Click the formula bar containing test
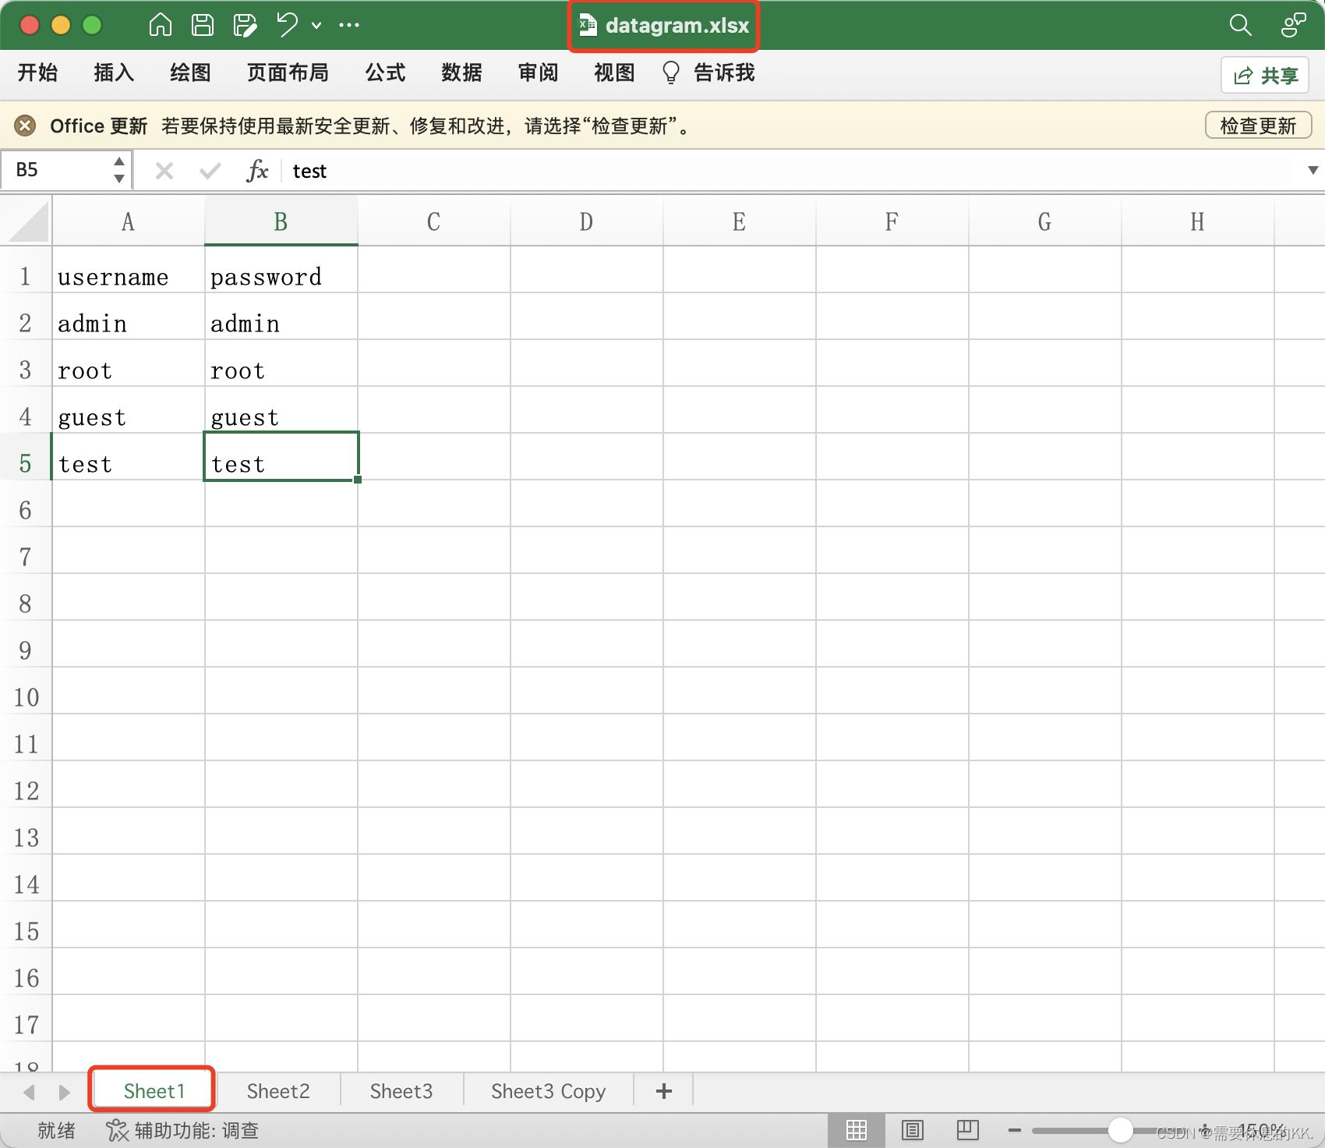 791,171
